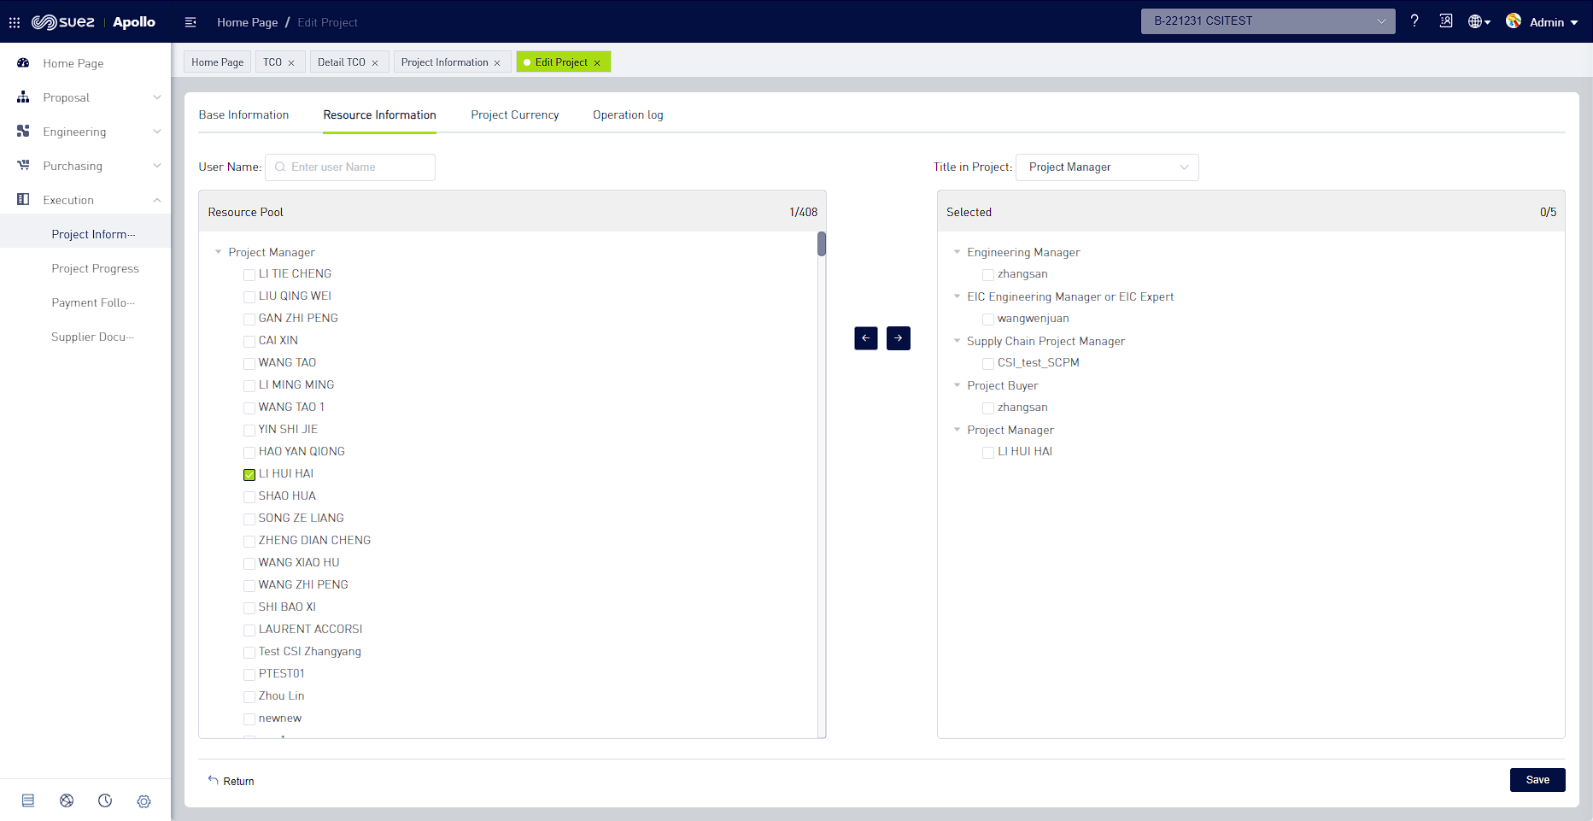Viewport: 1593px width, 821px height.
Task: Open the app grid launcher icon
Action: tap(15, 22)
